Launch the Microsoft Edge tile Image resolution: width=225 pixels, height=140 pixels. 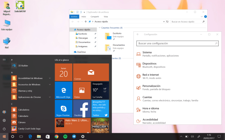click(x=63, y=90)
